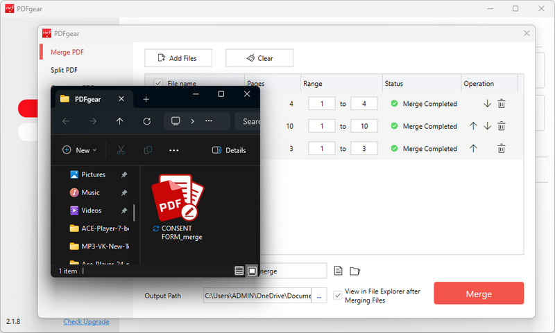Go up one folder in File Explorer
The image size is (555, 333).
coord(119,121)
